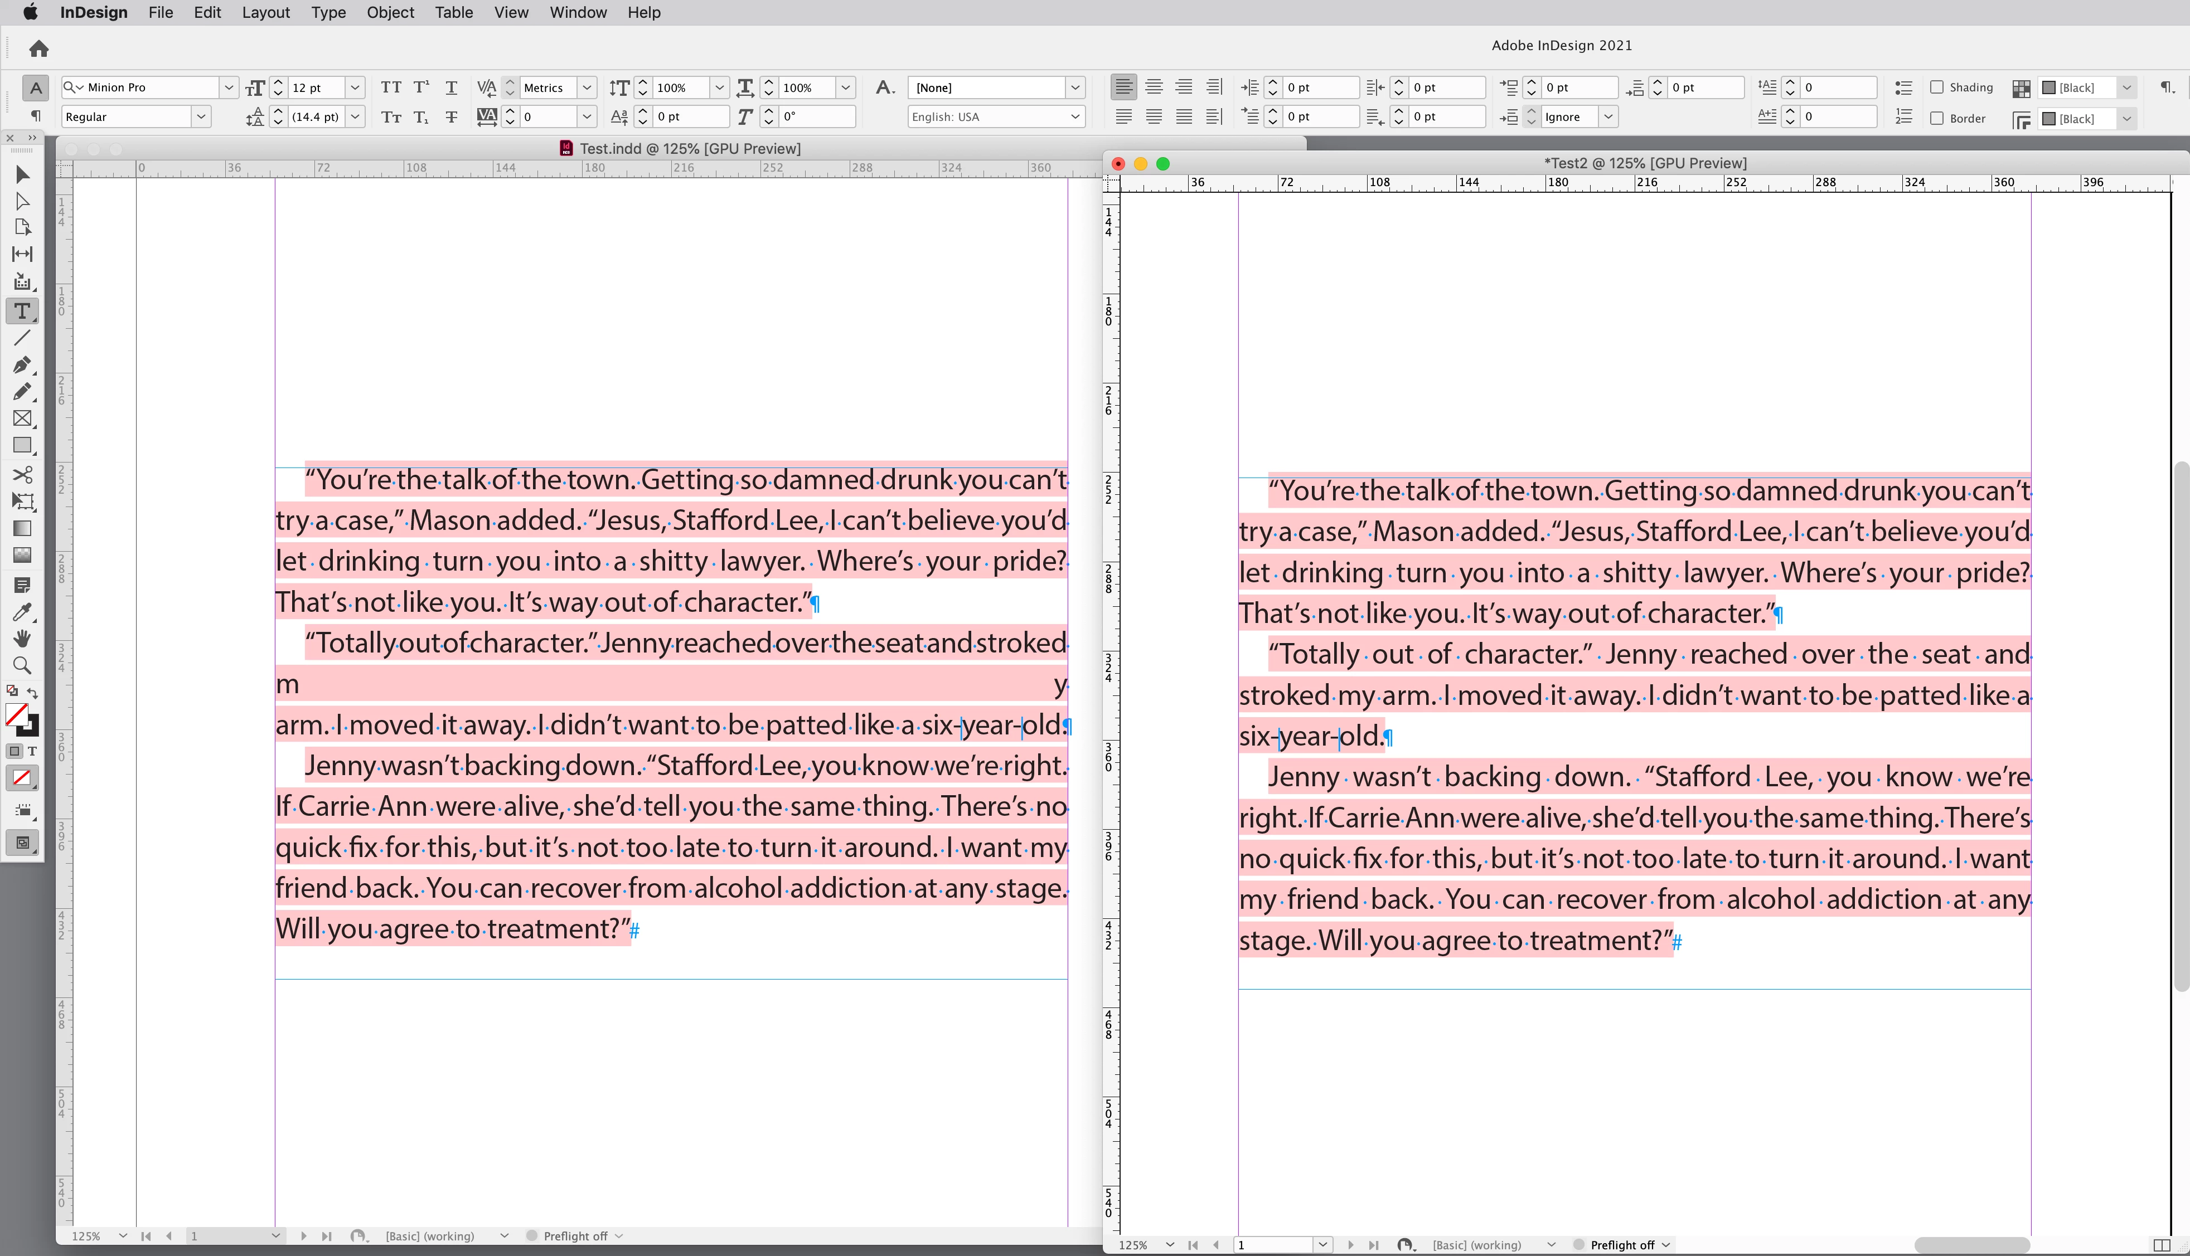Open the Metrics kerning dropdown
The image size is (2190, 1256).
pyautogui.click(x=587, y=87)
